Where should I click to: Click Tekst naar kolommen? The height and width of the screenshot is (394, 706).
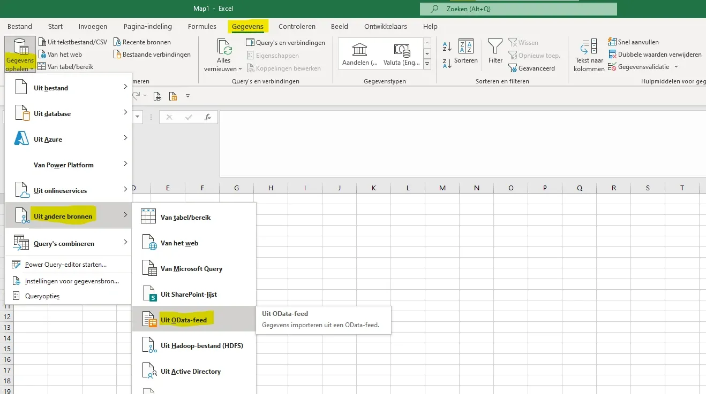click(x=589, y=55)
